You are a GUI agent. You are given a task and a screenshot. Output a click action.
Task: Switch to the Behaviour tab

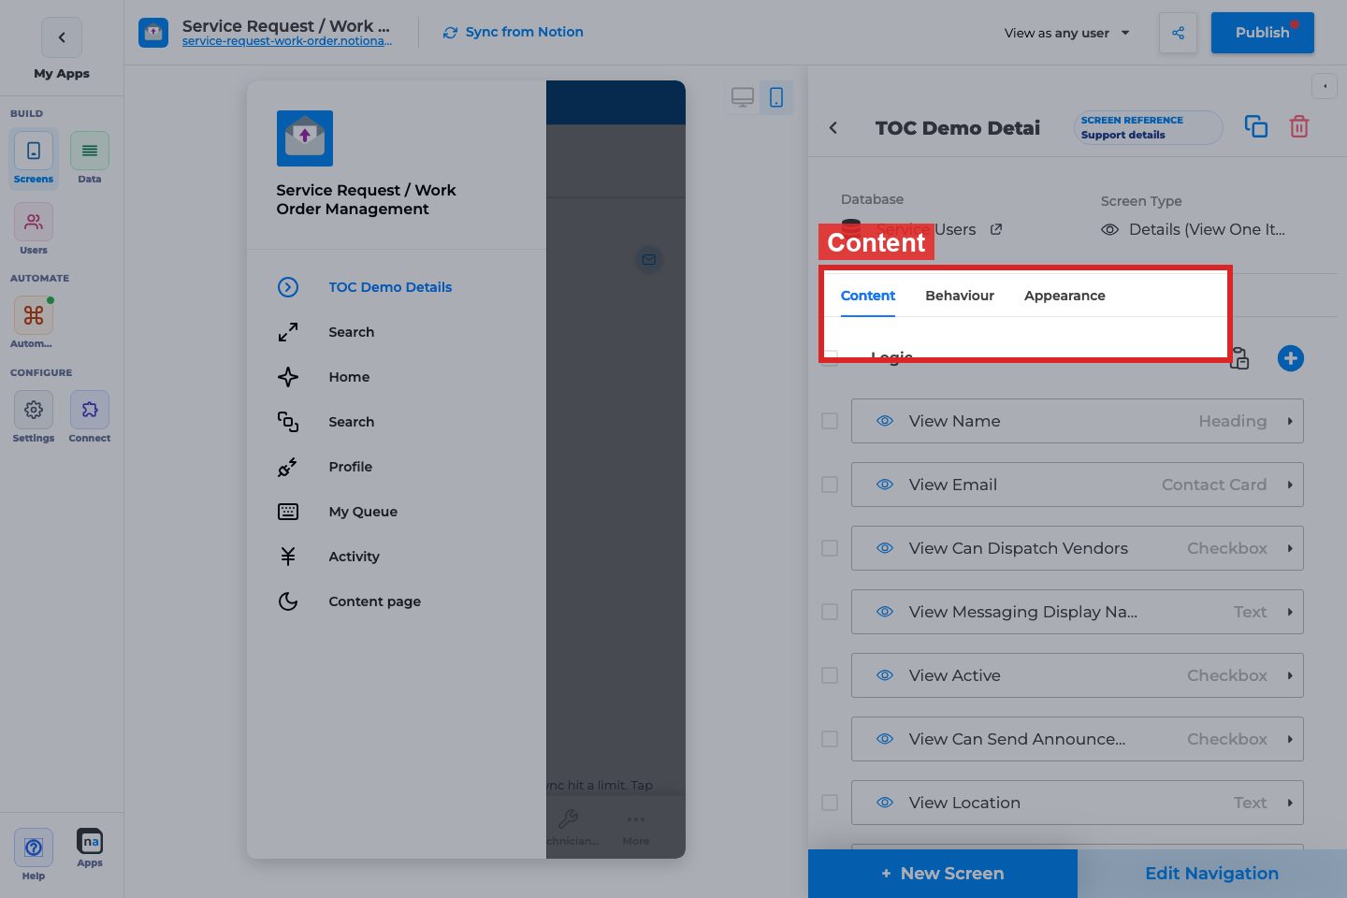click(960, 296)
